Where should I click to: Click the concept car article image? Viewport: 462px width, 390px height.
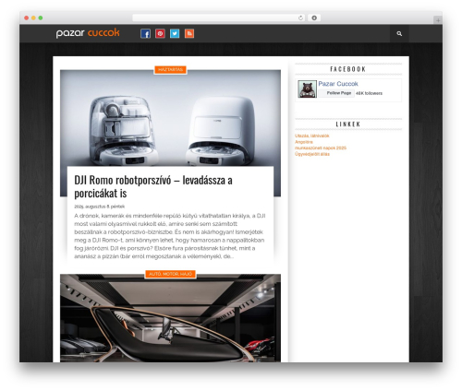click(x=170, y=318)
